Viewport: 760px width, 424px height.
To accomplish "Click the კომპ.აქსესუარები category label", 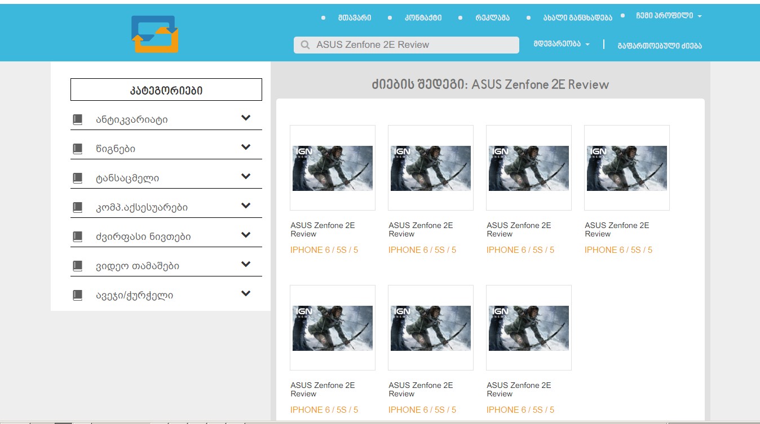I will tap(142, 207).
